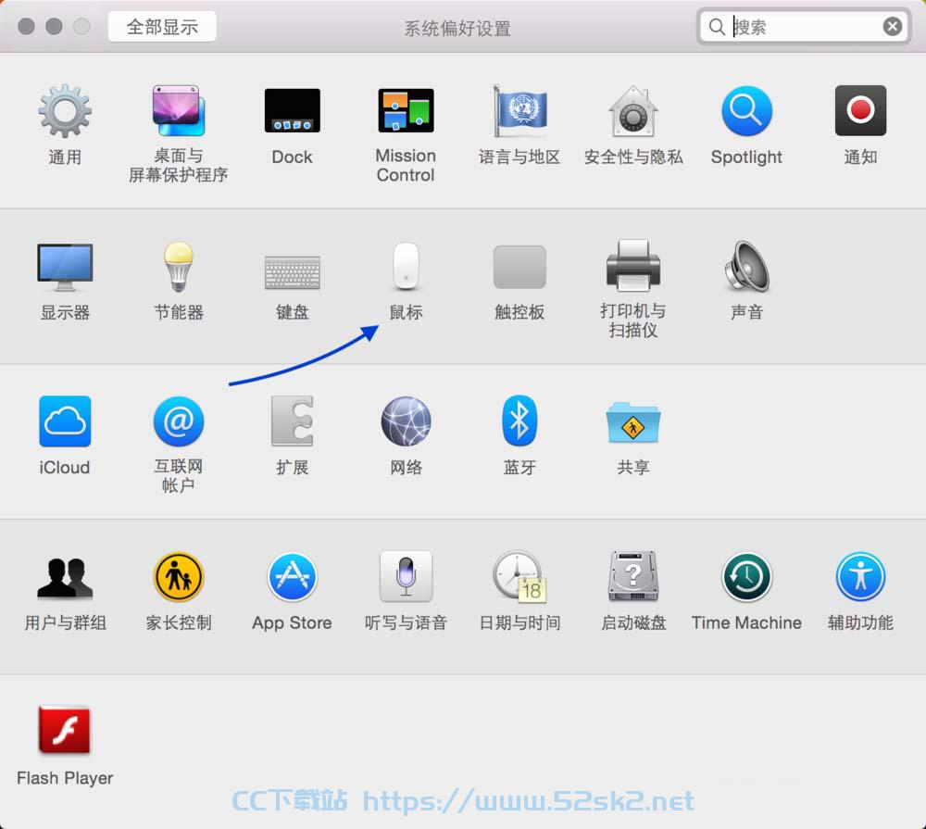926x829 pixels.
Task: Open 用户与群组 preferences
Action: tap(65, 577)
